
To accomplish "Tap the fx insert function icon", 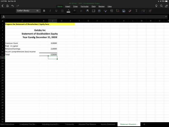I will [x=4, y=17].
